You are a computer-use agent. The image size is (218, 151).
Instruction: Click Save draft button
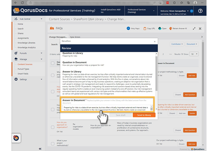pos(120,115)
